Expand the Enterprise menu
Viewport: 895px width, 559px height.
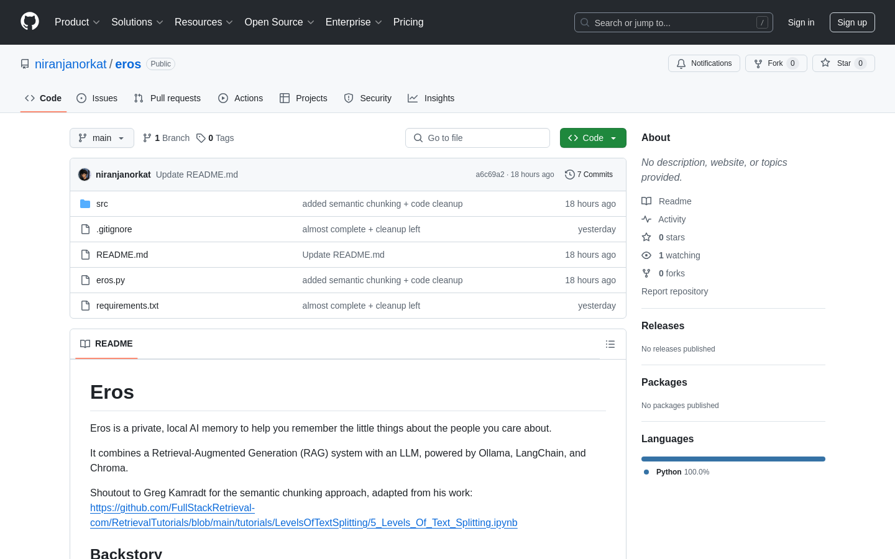354,22
